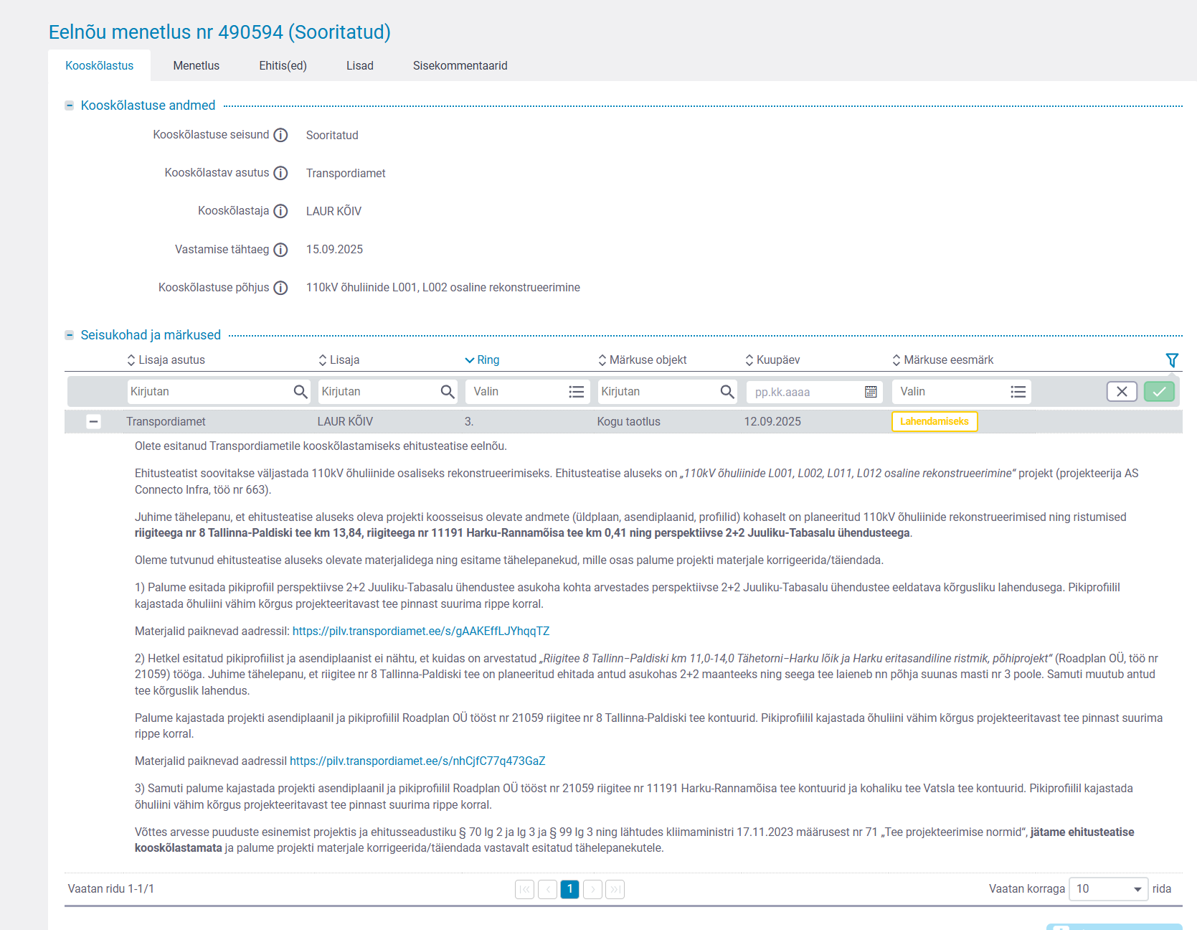This screenshot has width=1197, height=930.
Task: Switch to the Lisad tab
Action: 359,65
